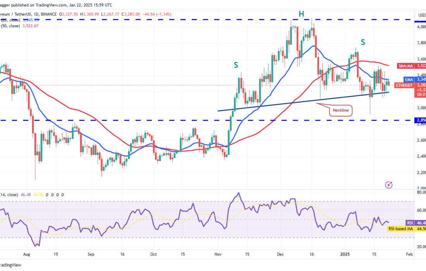This screenshot has height=271, width=426.
Task: Click the left shoulder S marker
Action: (x=235, y=65)
